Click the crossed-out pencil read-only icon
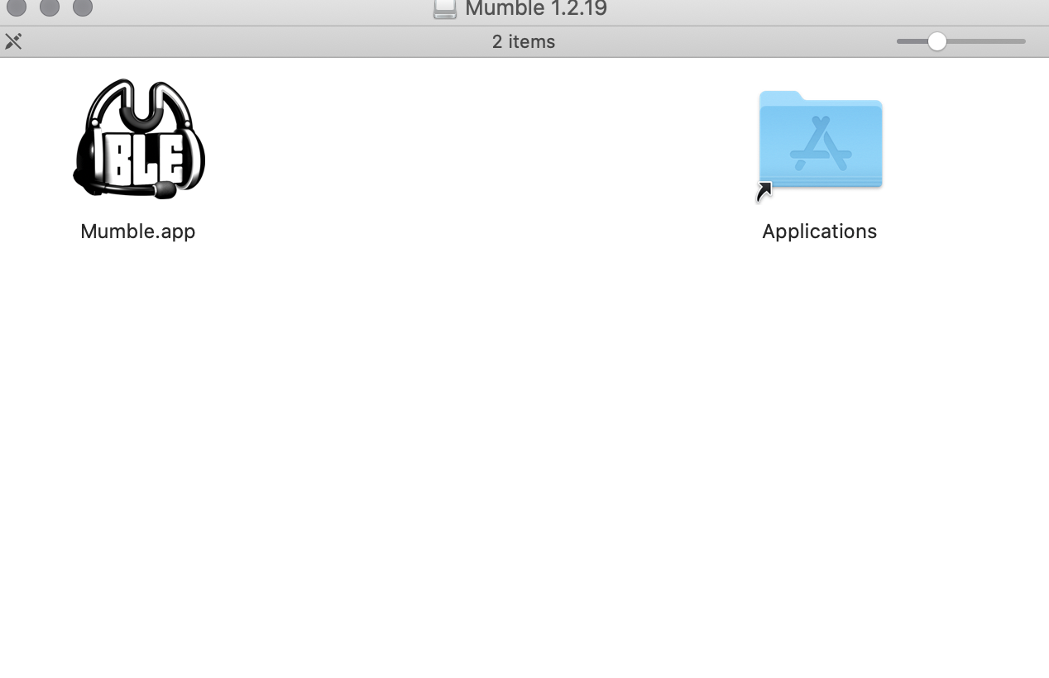Image resolution: width=1049 pixels, height=678 pixels. [x=13, y=41]
